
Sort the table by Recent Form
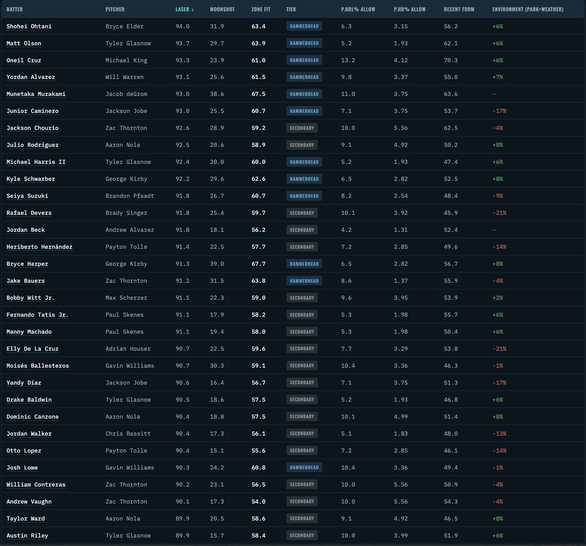coord(459,9)
